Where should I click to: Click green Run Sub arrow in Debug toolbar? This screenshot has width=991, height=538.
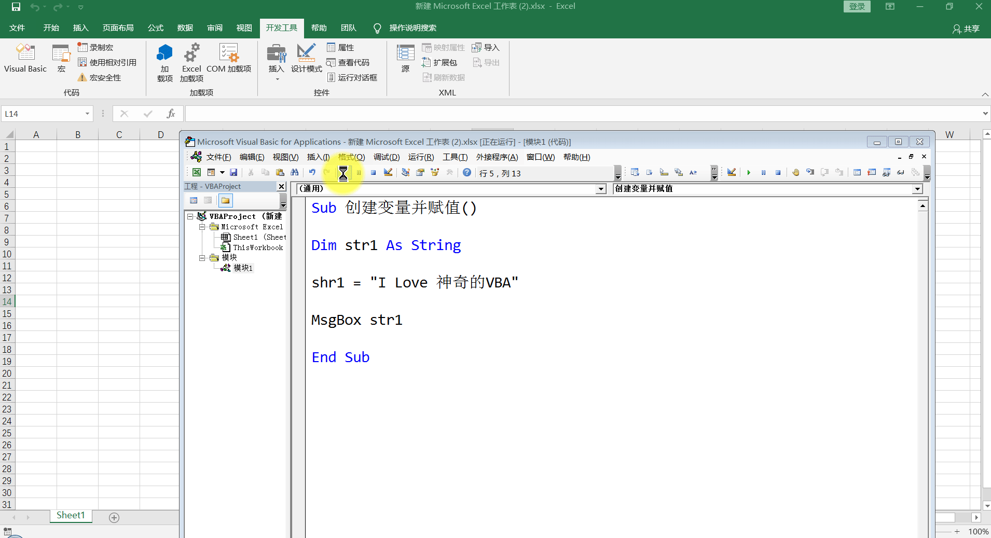pos(749,172)
